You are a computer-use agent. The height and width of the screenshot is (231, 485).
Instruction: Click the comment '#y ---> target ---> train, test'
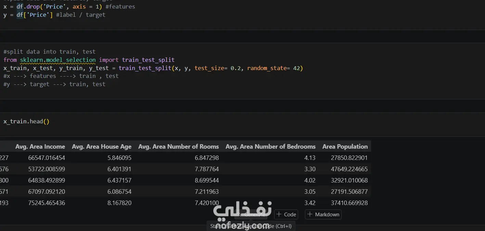click(54, 84)
